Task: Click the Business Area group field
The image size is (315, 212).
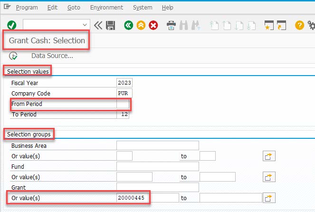Action: coord(158,145)
